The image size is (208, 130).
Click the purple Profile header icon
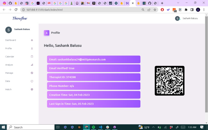(x=46, y=33)
